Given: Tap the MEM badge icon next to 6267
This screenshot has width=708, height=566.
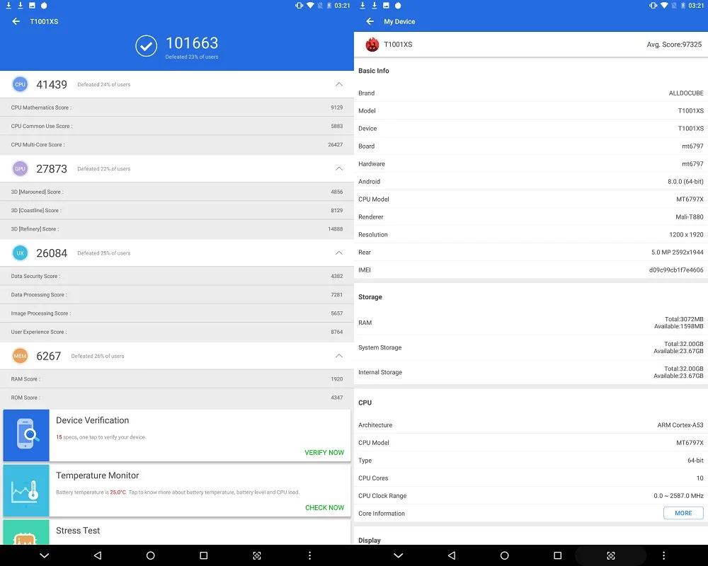Looking at the screenshot, I should (x=20, y=356).
